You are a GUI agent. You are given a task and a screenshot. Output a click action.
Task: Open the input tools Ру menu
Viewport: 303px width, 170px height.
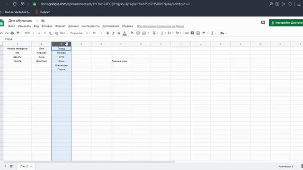[223, 34]
